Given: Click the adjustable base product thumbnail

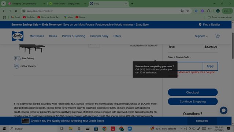Looking at the screenshot, I should (32, 49).
